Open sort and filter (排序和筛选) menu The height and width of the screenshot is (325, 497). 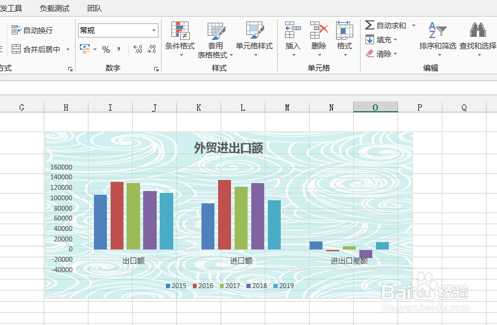[438, 39]
